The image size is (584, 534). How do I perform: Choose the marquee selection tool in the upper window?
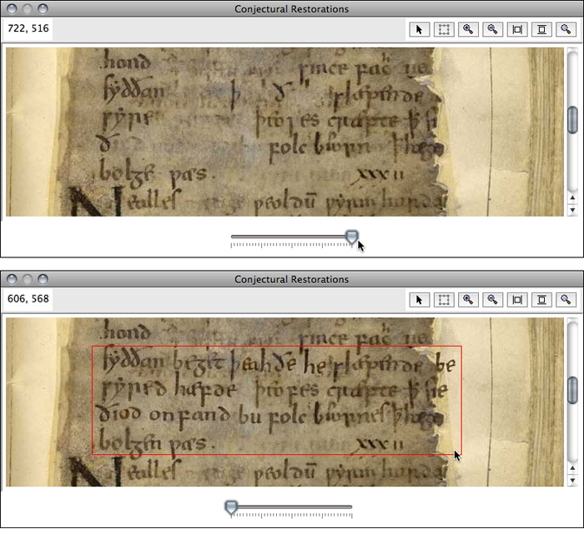click(444, 29)
